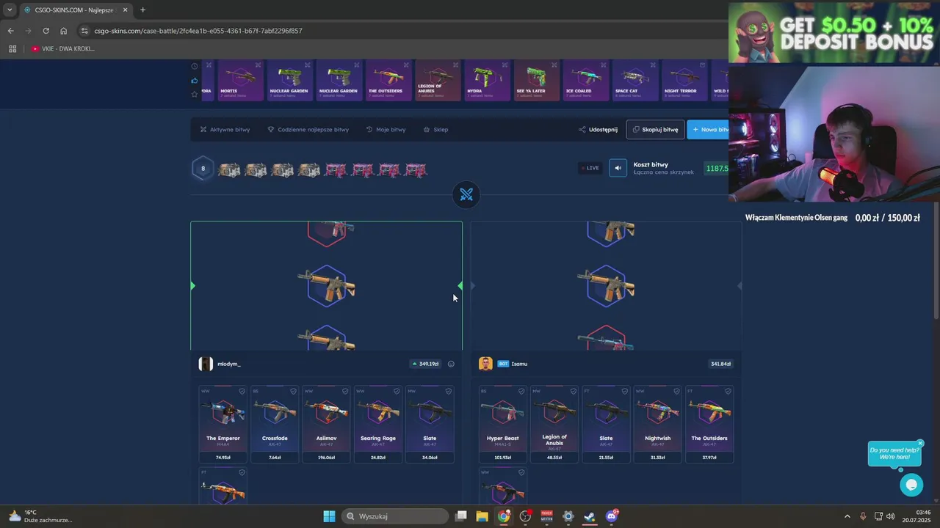
Task: Open the NIGHT TERROR drop card
Action: tap(684, 80)
